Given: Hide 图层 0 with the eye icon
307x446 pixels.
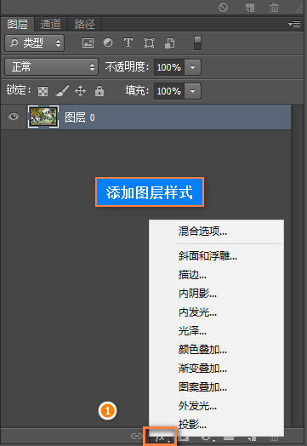Looking at the screenshot, I should coord(14,117).
